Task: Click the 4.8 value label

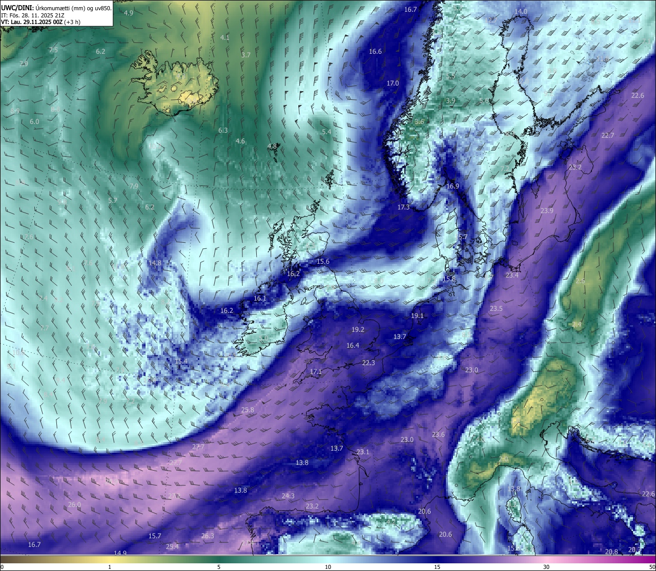Action: [272, 146]
